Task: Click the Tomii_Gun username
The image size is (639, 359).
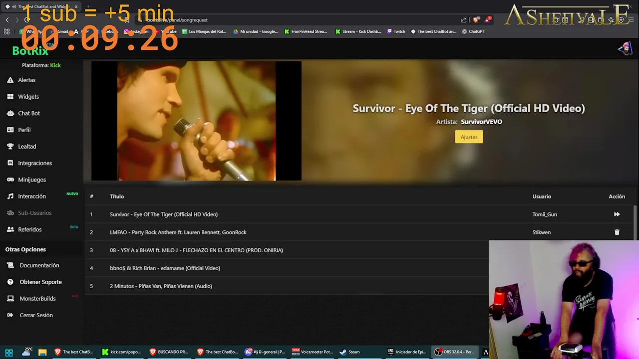Action: click(x=545, y=214)
